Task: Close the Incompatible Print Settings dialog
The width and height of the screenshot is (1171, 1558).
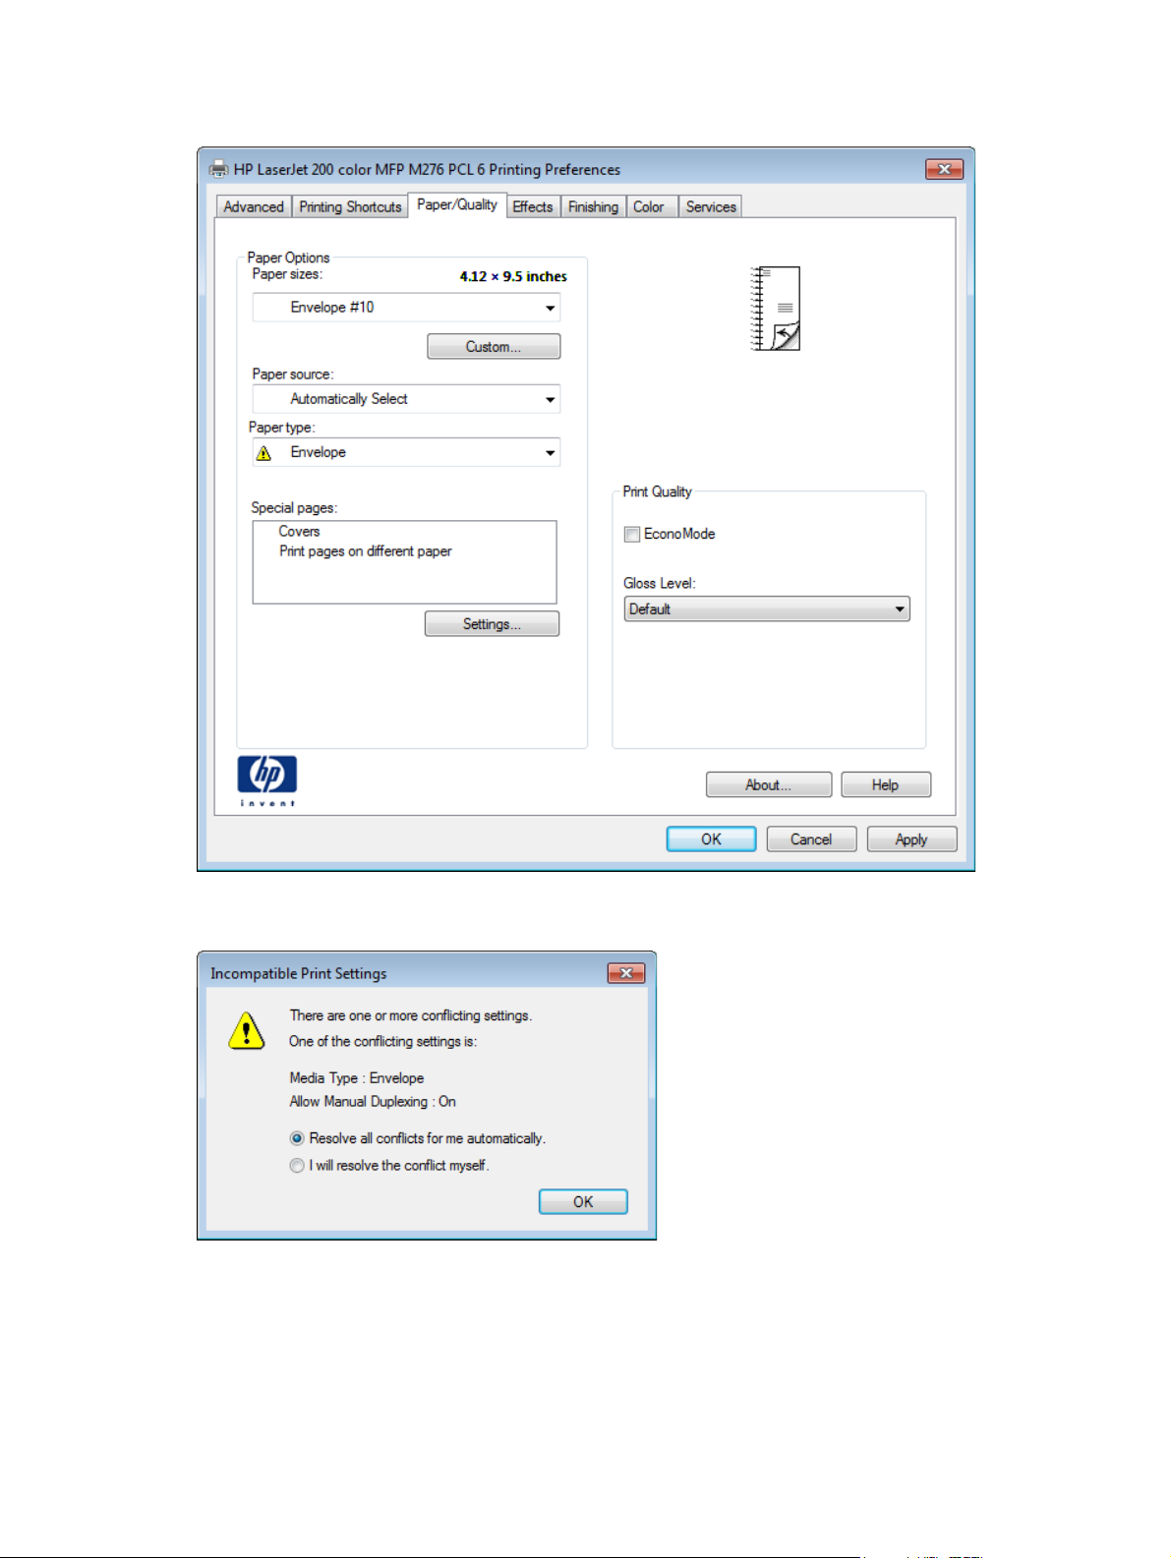Action: 625,973
